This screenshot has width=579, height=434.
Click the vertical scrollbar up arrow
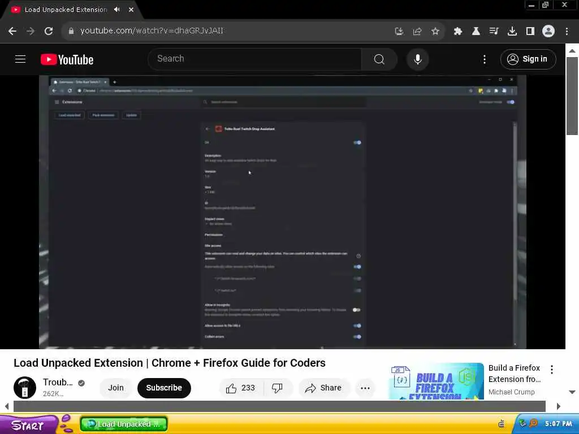tap(572, 50)
